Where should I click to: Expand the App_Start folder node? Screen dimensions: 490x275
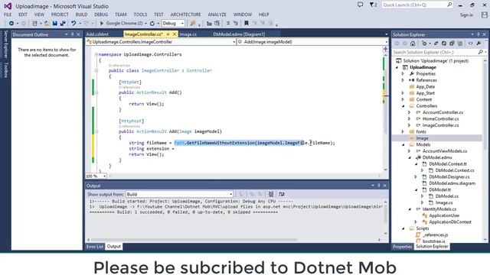point(403,93)
